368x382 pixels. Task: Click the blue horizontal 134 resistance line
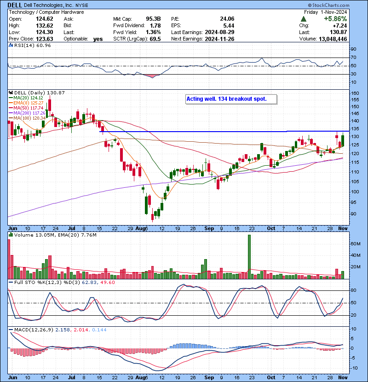[x=224, y=132]
